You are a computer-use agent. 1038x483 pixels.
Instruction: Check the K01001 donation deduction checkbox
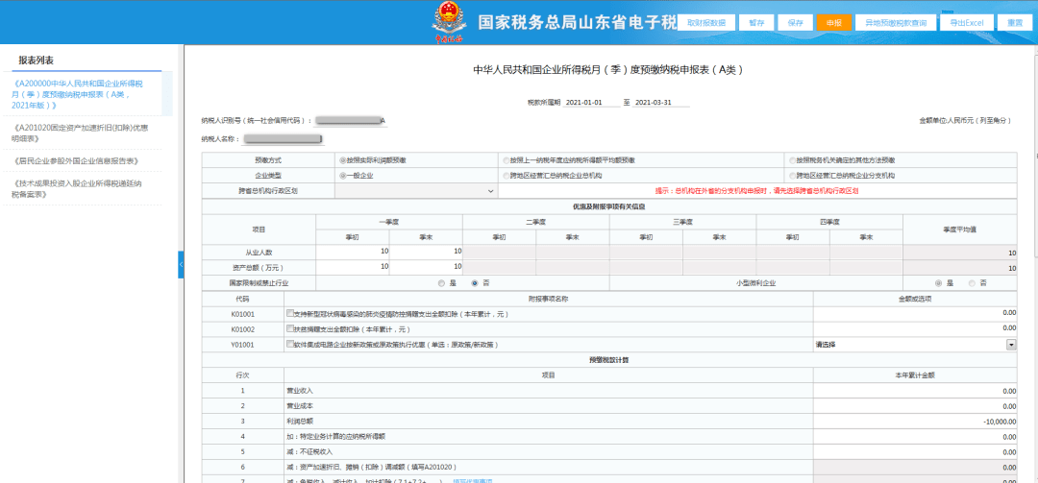(x=289, y=313)
